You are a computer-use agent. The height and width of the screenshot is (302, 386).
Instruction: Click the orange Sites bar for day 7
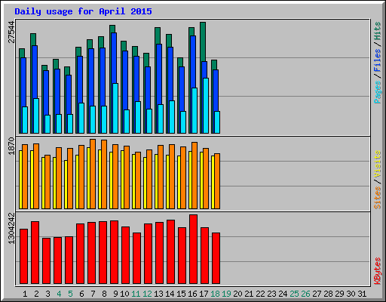[93, 174]
